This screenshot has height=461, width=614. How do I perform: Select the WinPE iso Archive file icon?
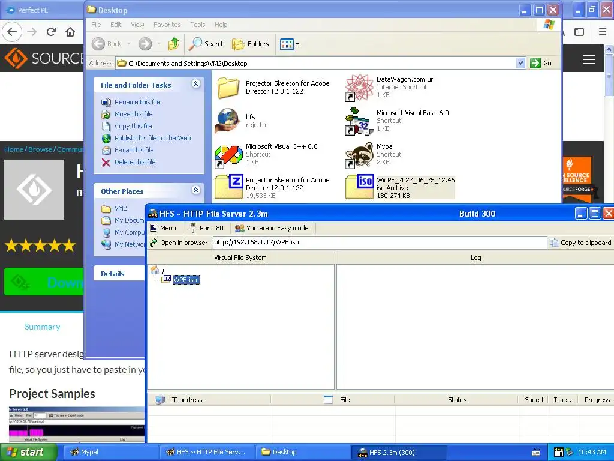[359, 187]
